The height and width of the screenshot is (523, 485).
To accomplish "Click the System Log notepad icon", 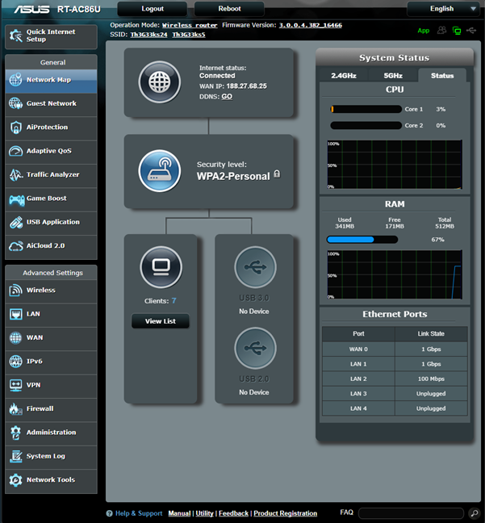I will [15, 456].
